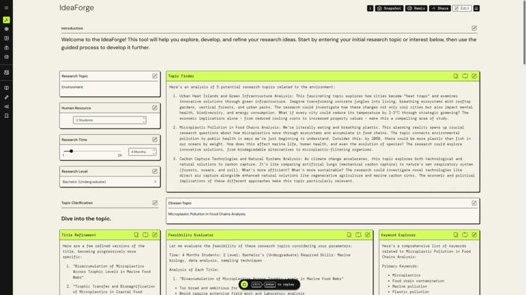Edit the Human Resource card
The image size is (526, 295).
(x=155, y=108)
